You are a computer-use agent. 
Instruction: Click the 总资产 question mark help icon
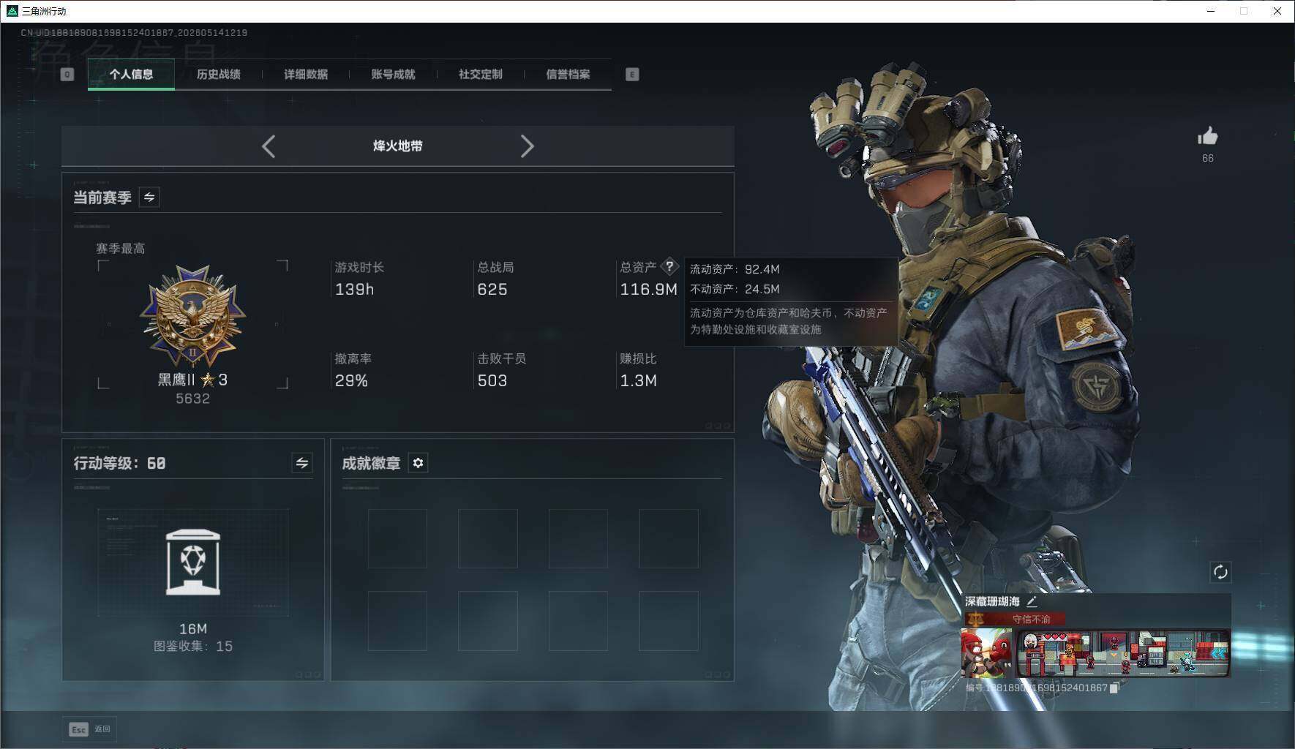(x=669, y=267)
